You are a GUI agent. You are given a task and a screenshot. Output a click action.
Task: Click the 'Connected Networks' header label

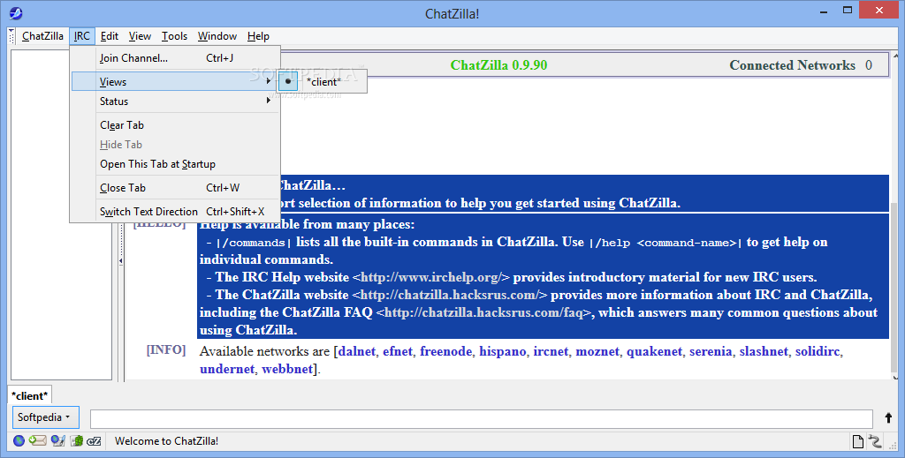click(x=793, y=65)
